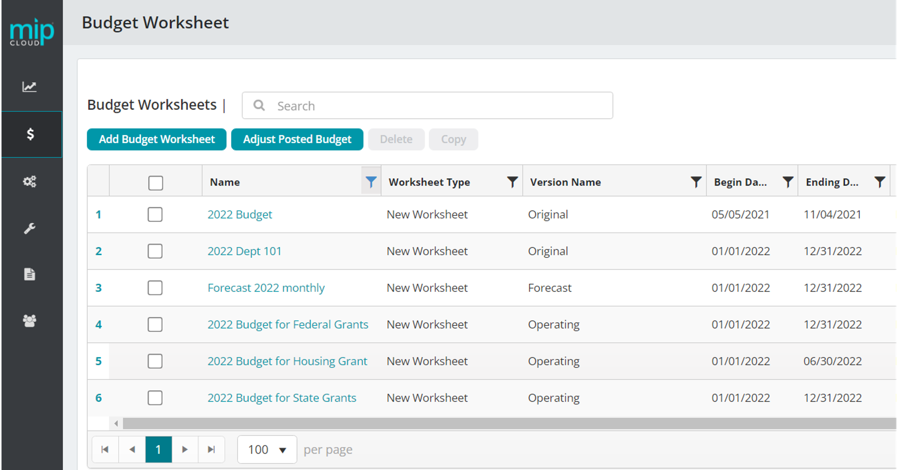Open the filter on the Name column
Screen dimensions: 897x470
371,181
